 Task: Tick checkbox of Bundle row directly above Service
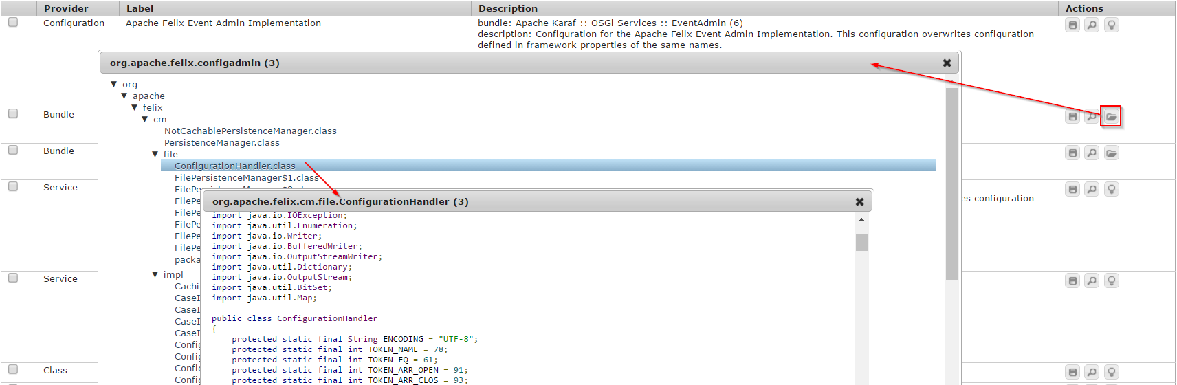(13, 150)
